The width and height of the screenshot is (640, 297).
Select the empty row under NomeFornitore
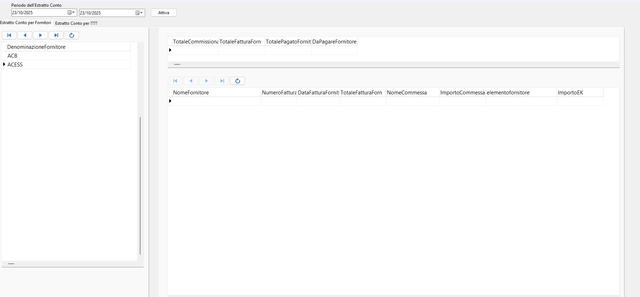[217, 101]
